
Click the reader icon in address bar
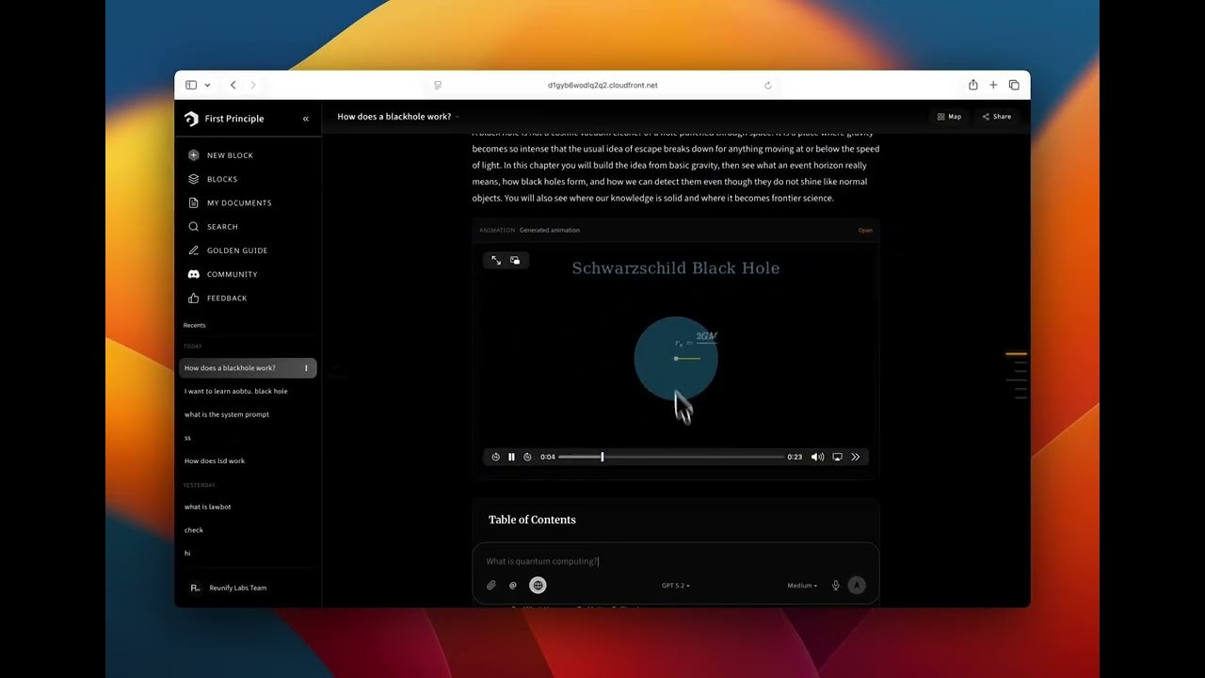pyautogui.click(x=438, y=85)
